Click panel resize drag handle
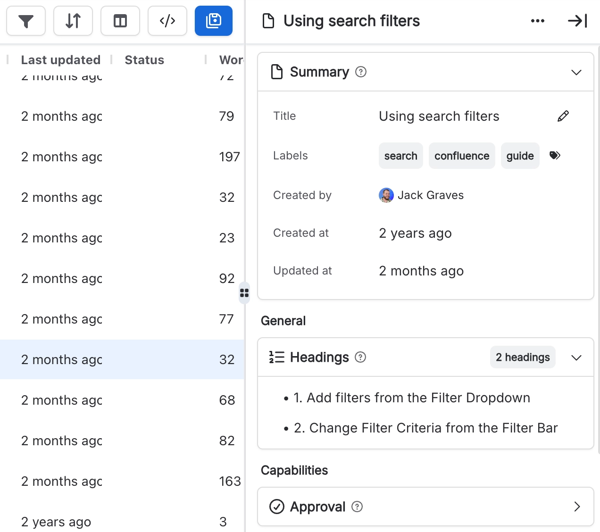 pos(244,293)
